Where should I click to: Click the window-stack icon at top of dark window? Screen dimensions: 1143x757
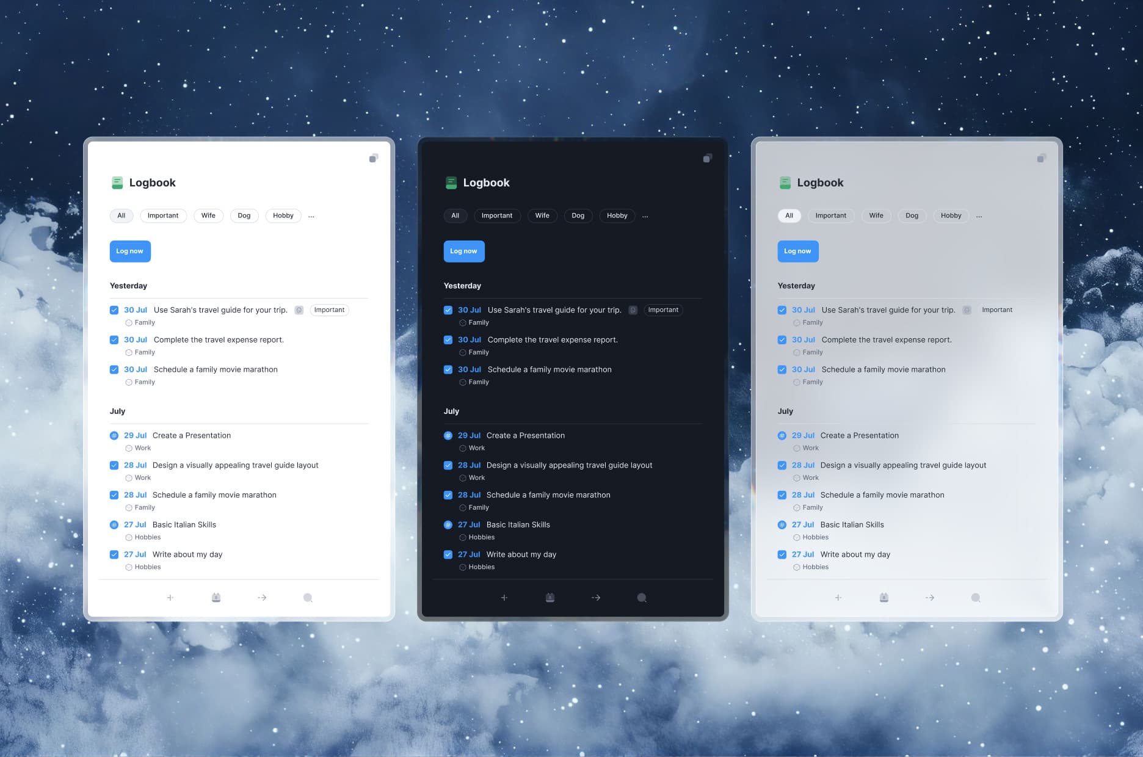[x=708, y=158]
